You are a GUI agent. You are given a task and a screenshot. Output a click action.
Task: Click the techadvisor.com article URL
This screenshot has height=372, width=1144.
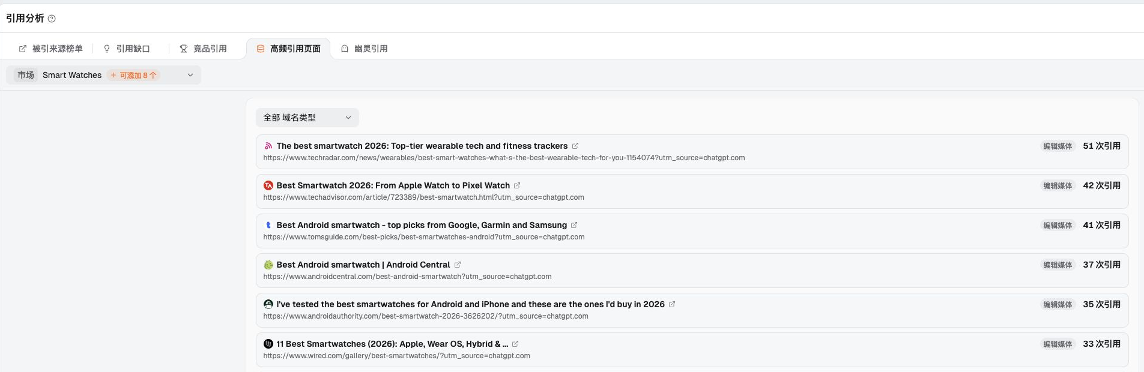pyautogui.click(x=423, y=197)
